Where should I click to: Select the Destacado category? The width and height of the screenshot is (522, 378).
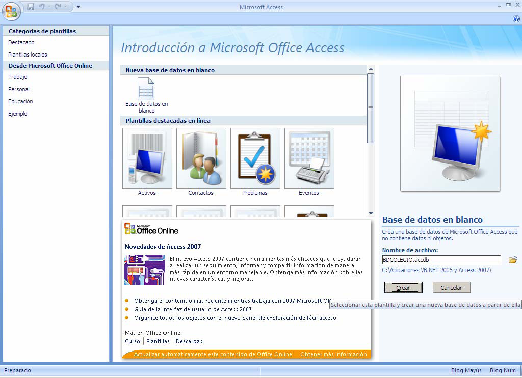pyautogui.click(x=21, y=42)
